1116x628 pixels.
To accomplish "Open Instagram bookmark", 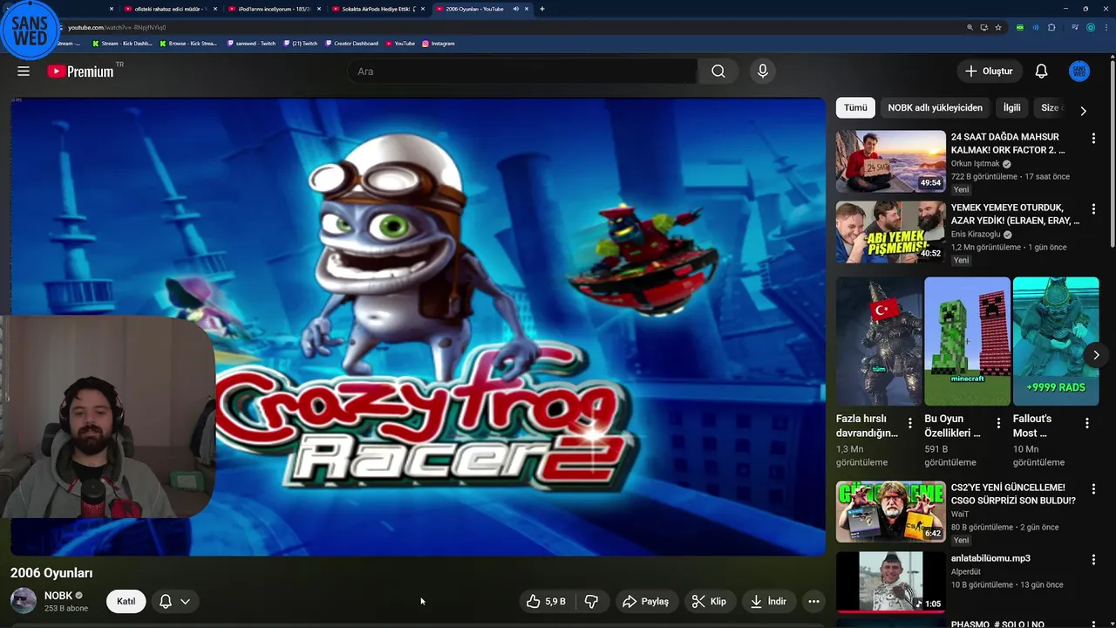I will [439, 44].
